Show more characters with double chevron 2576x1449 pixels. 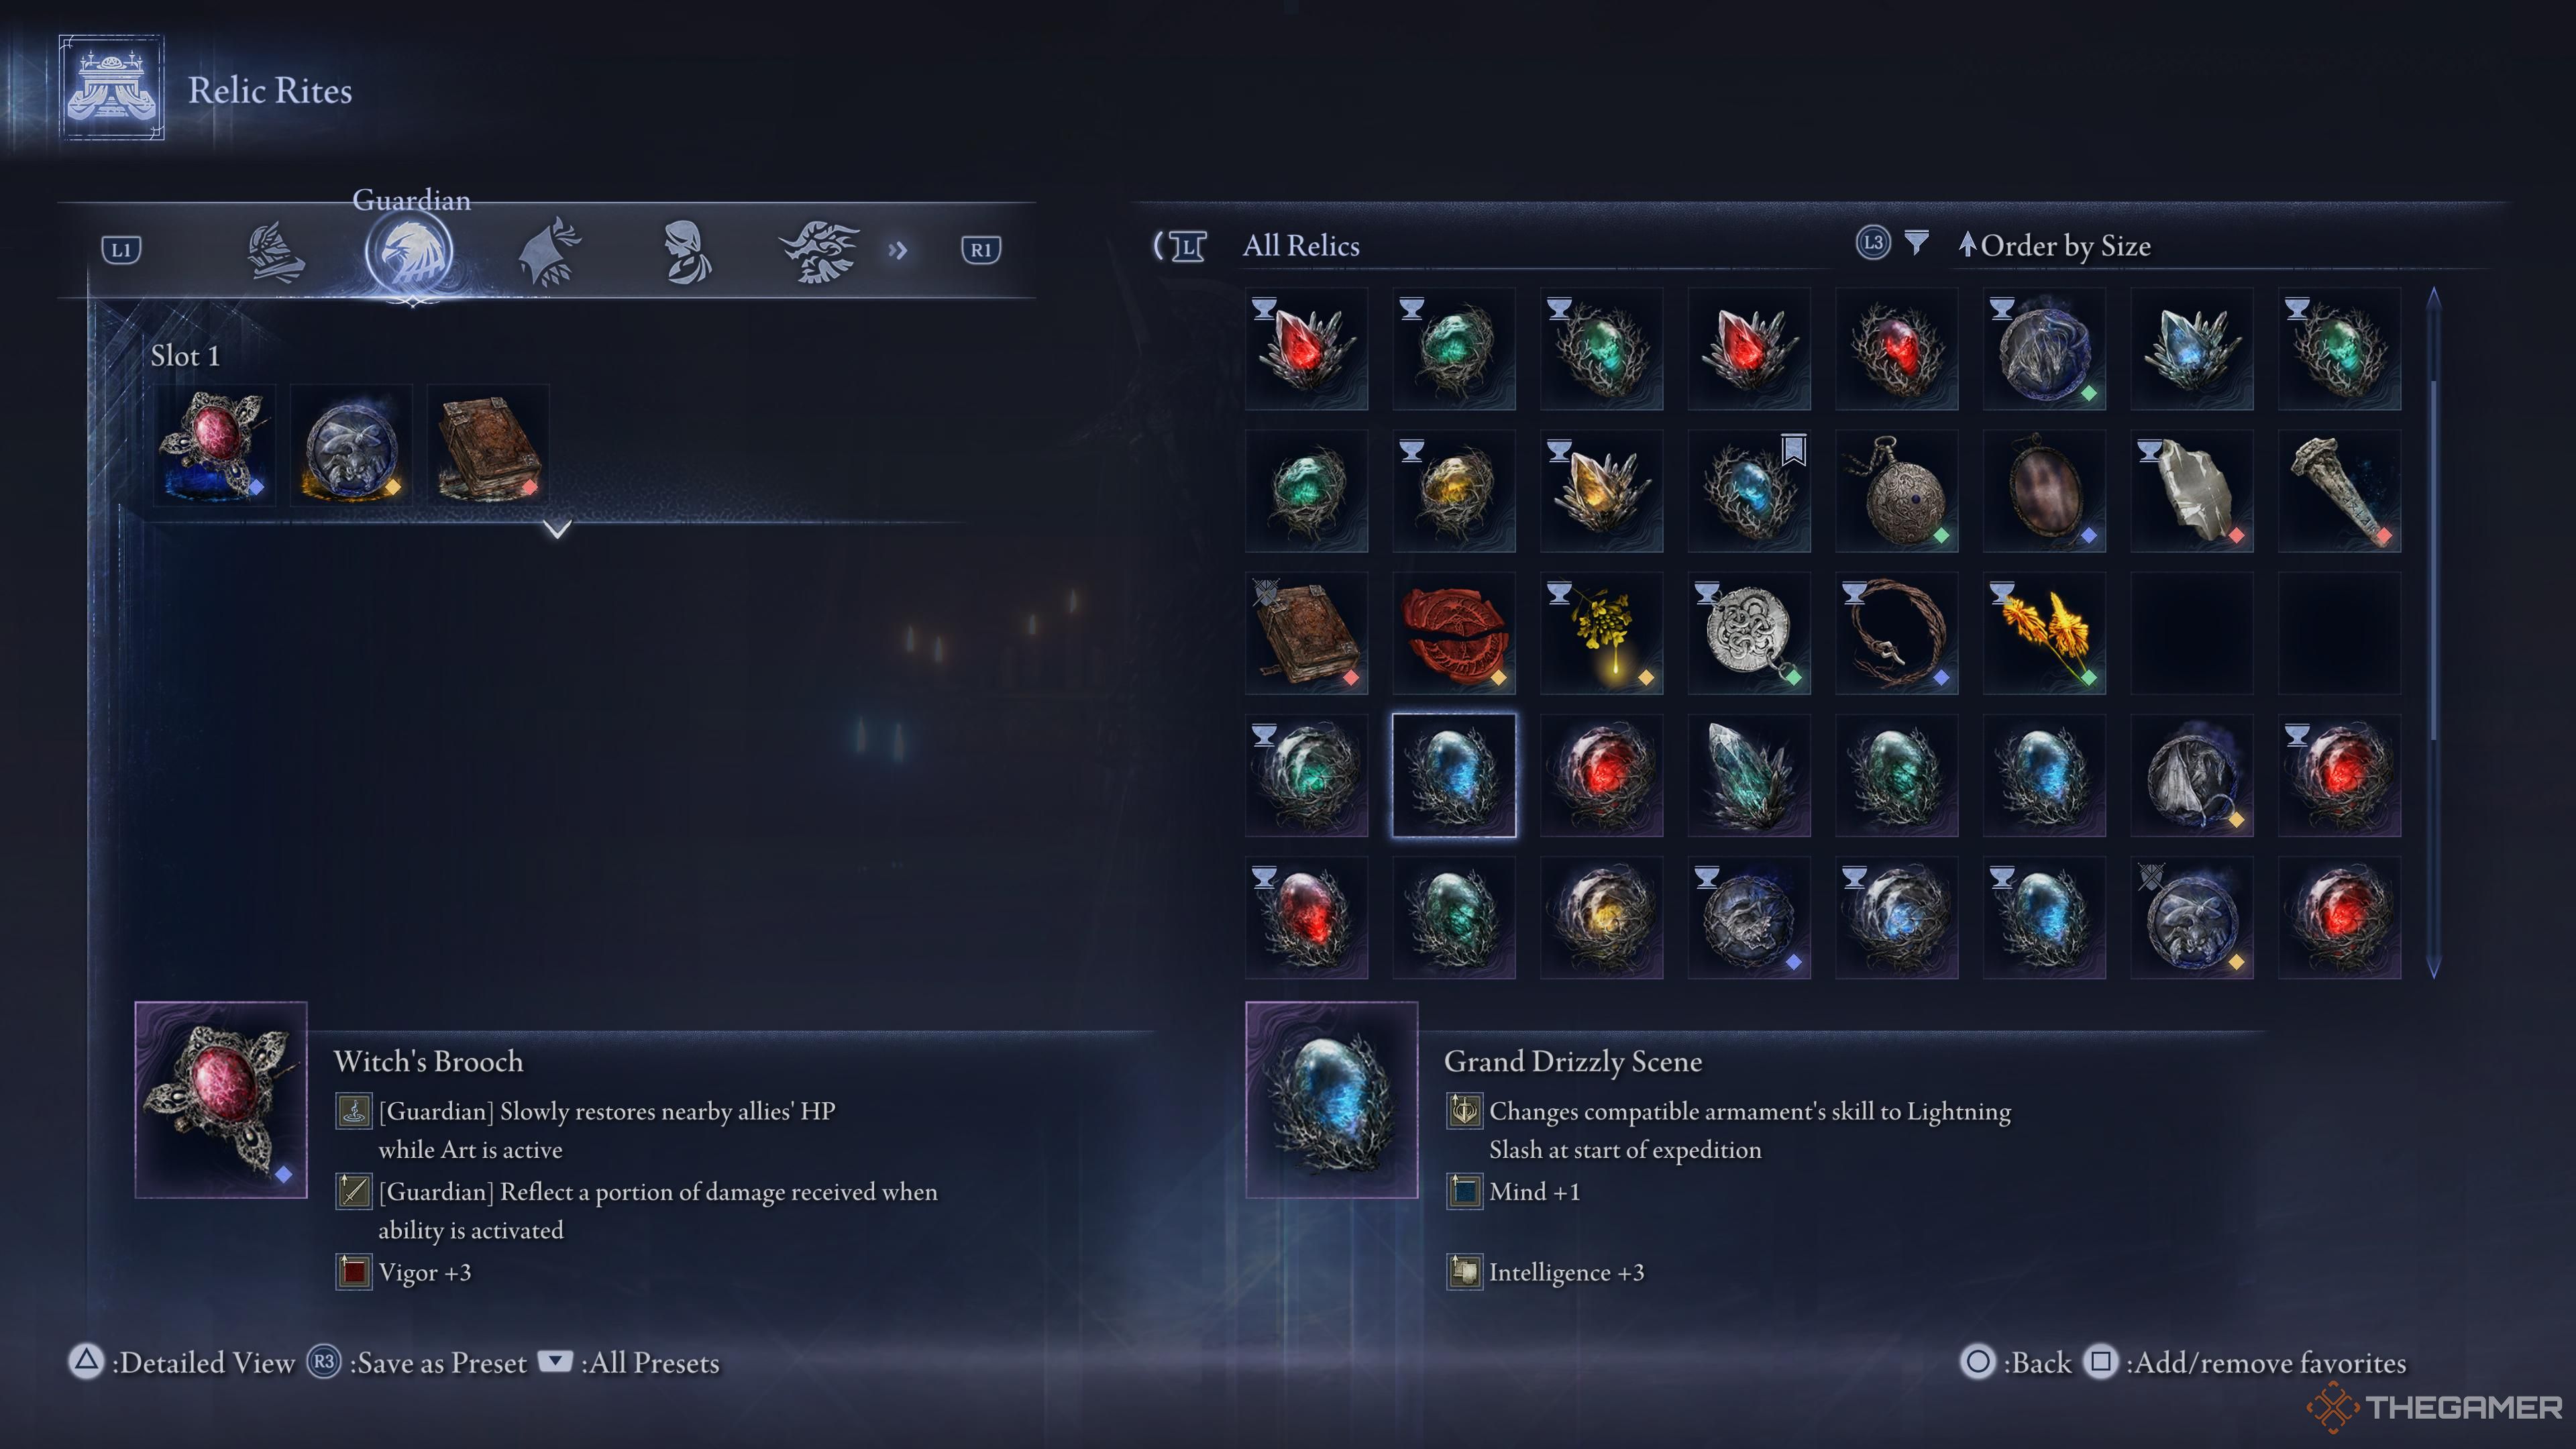[898, 250]
